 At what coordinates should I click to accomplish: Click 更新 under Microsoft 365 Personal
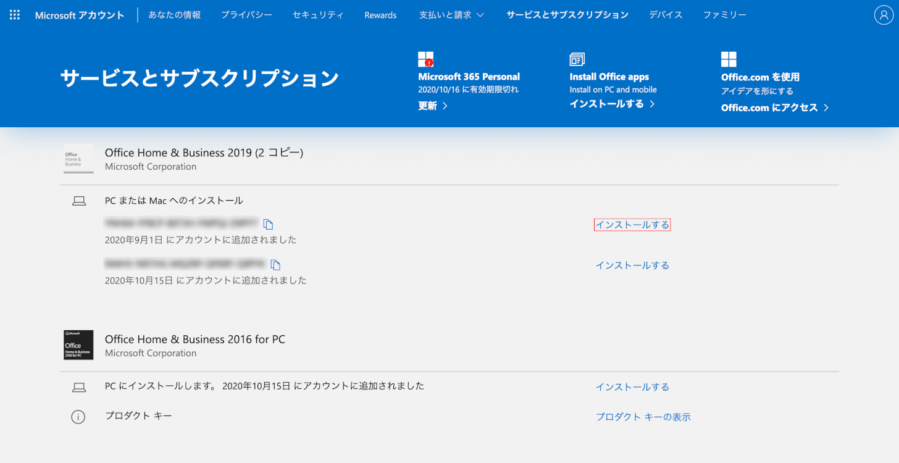433,106
